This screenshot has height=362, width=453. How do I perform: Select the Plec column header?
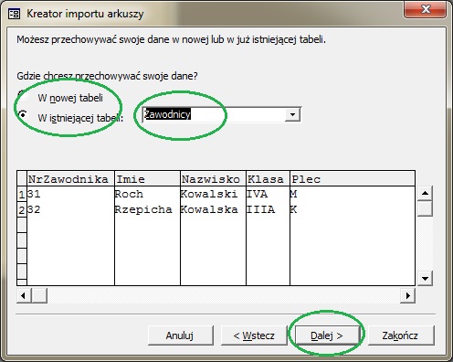pyautogui.click(x=353, y=178)
